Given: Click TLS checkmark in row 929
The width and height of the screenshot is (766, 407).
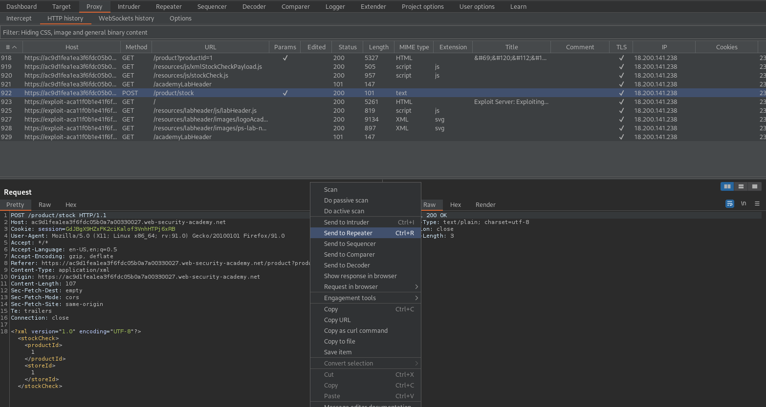Looking at the screenshot, I should click(621, 137).
